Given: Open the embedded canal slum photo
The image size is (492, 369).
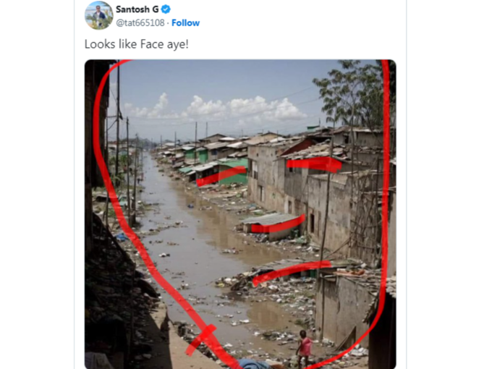Looking at the screenshot, I should click(240, 214).
